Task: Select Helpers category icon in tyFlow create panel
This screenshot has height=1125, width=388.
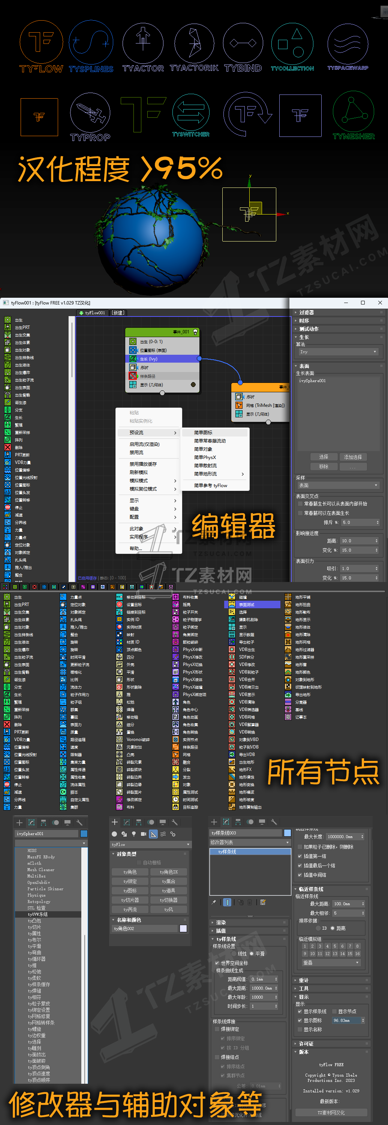Action: pos(154,834)
